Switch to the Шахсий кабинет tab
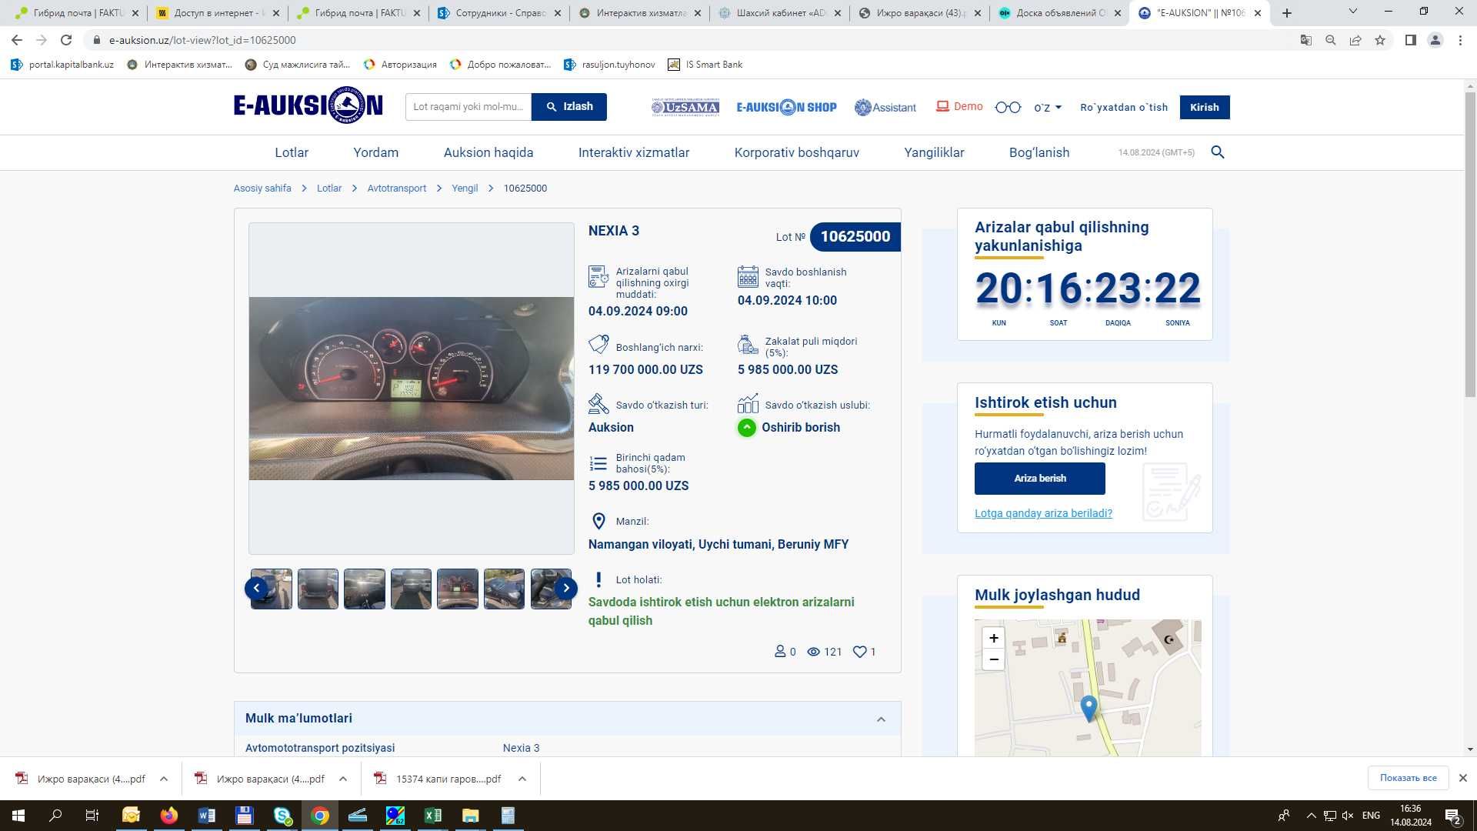This screenshot has width=1477, height=831. point(782,13)
